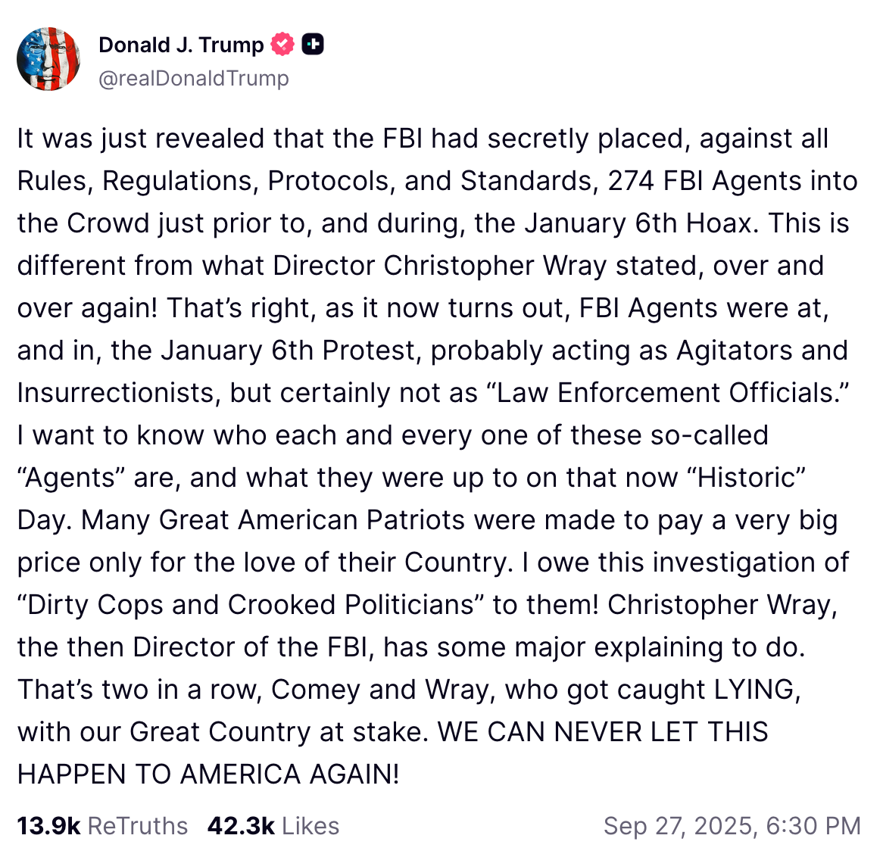Viewport: 883px width, 854px height.
Task: Click the first line mentioning FBI secretly placed
Action: [423, 139]
